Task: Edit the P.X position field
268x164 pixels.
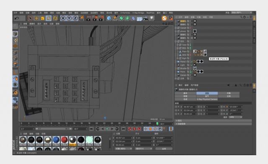Action: [x=190, y=107]
